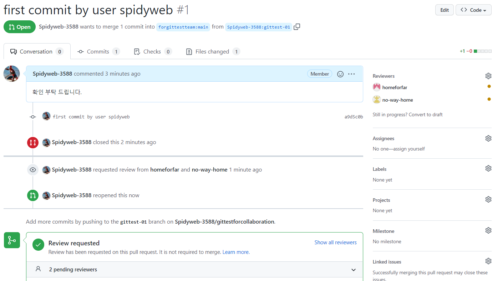Viewport: 502px width, 281px height.
Task: Click the Member badge on comment
Action: (x=320, y=74)
